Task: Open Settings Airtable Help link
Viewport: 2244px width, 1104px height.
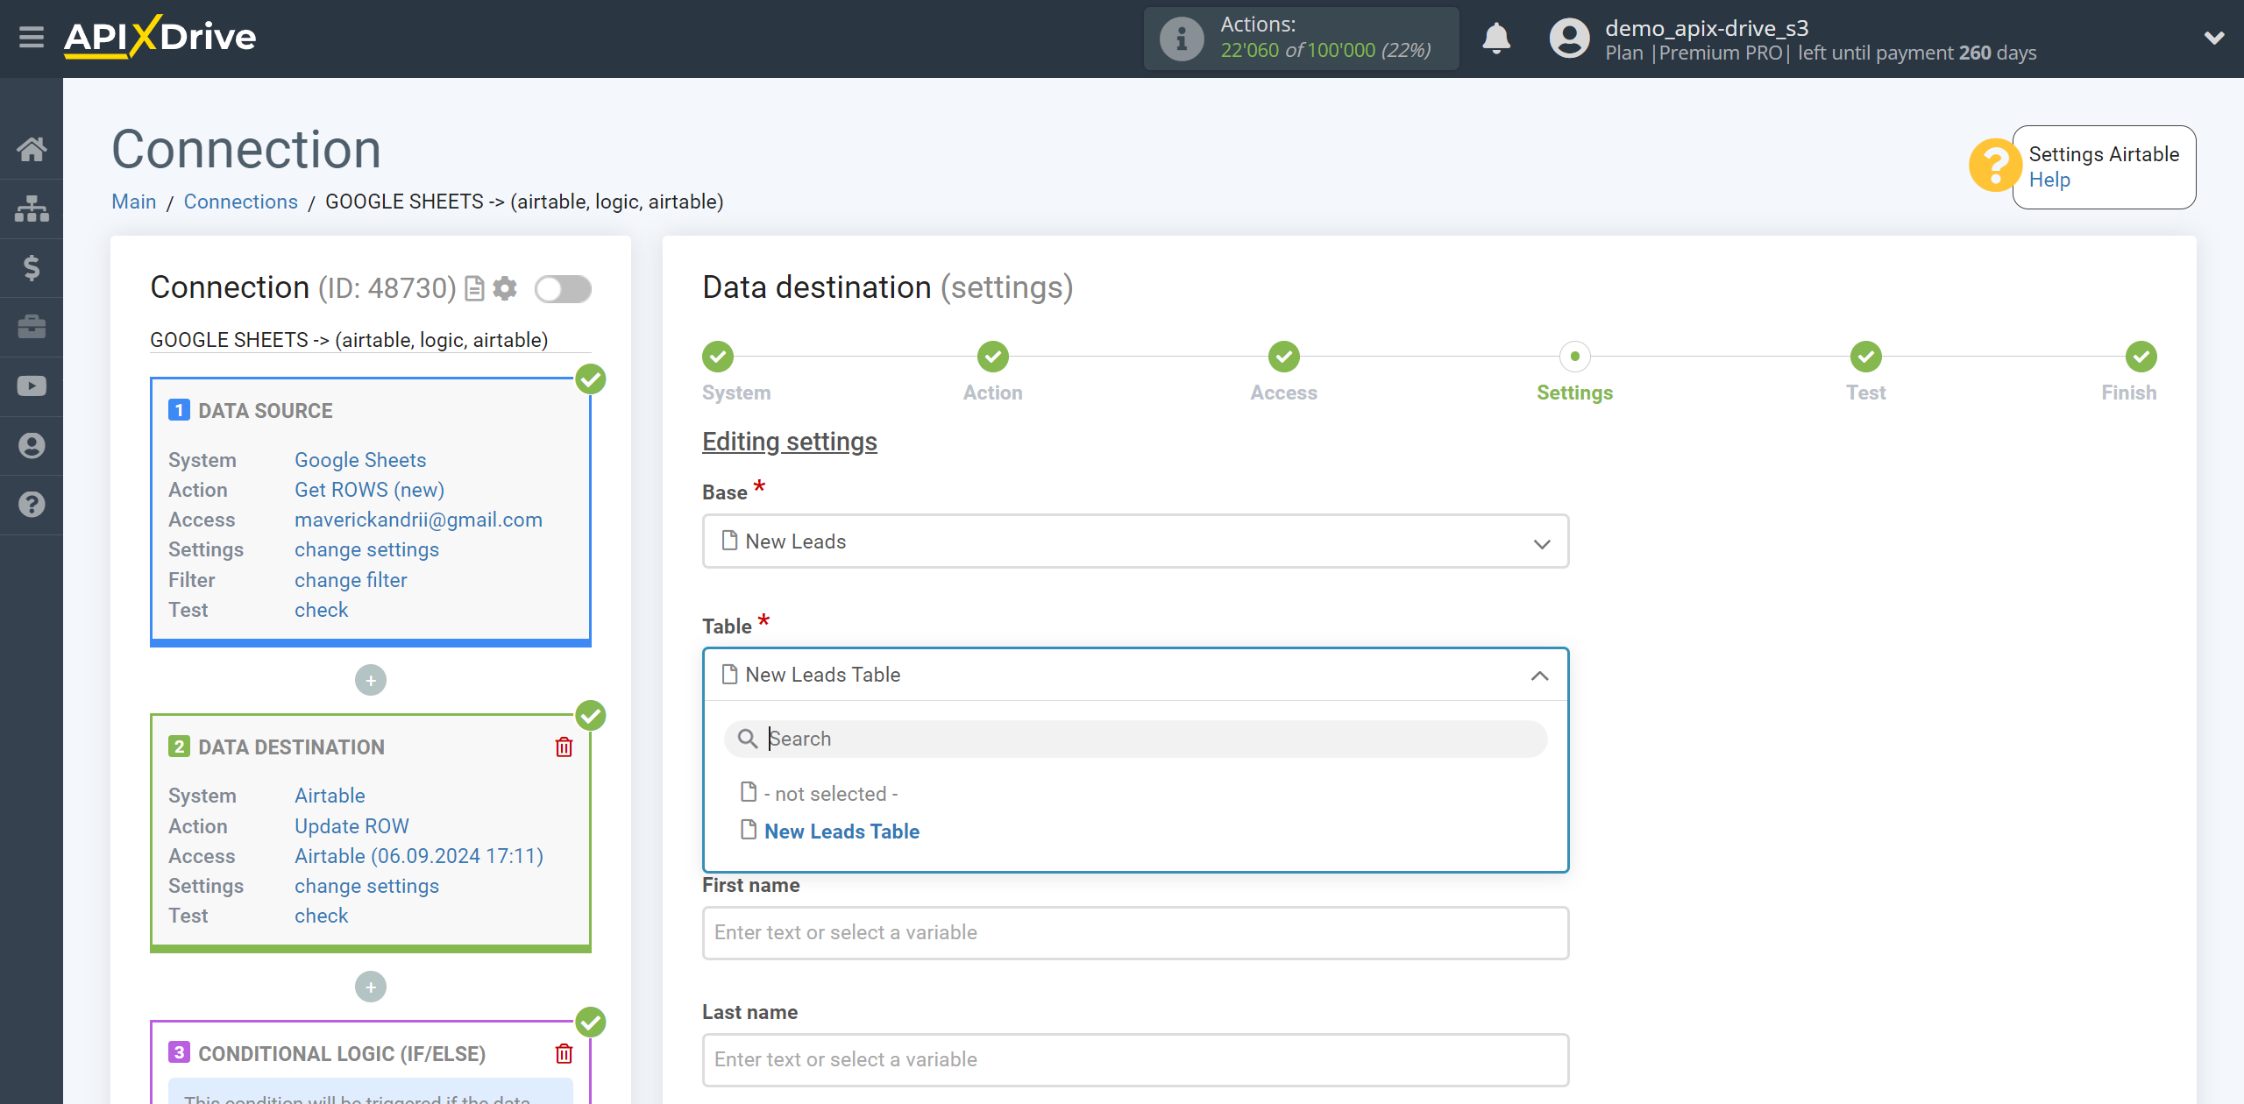Action: click(2049, 180)
